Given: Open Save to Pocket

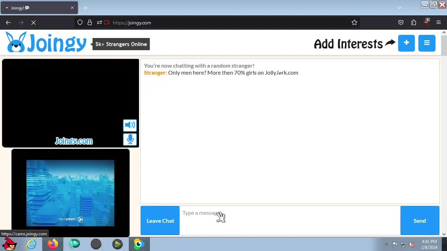Looking at the screenshot, I should (x=401, y=23).
